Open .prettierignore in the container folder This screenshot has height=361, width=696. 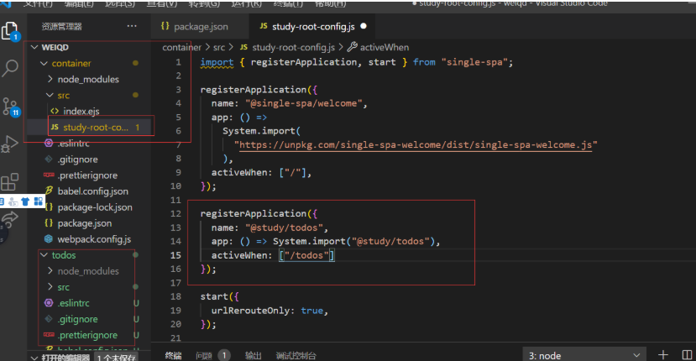pyautogui.click(x=87, y=175)
